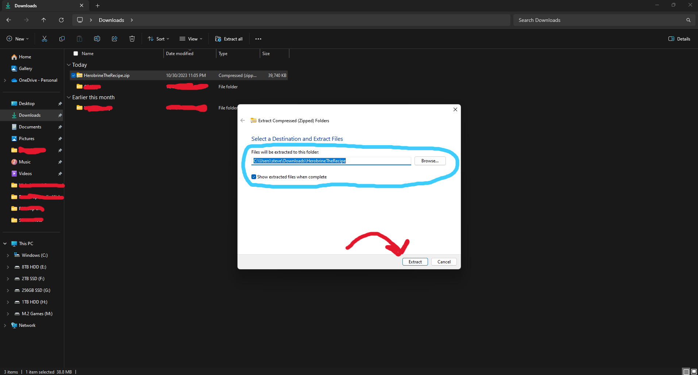Refresh the Downloads folder view
The width and height of the screenshot is (698, 375).
pos(61,20)
